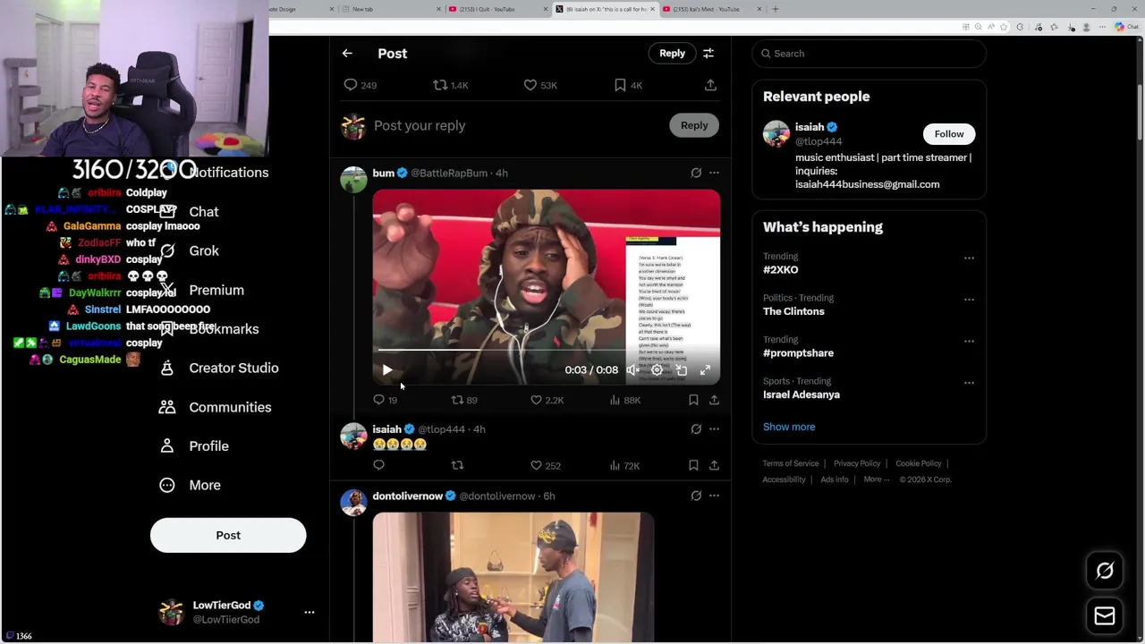Share isaiah's crying emoji post
Screen dimensions: 1145x644
point(714,465)
